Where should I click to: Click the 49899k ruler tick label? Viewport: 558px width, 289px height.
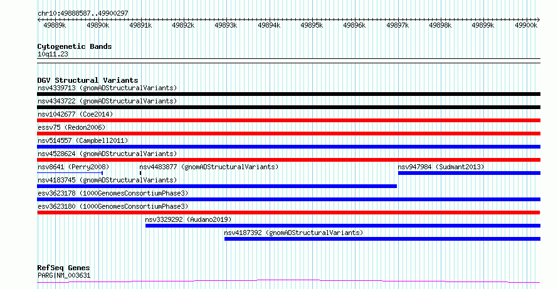click(x=483, y=25)
